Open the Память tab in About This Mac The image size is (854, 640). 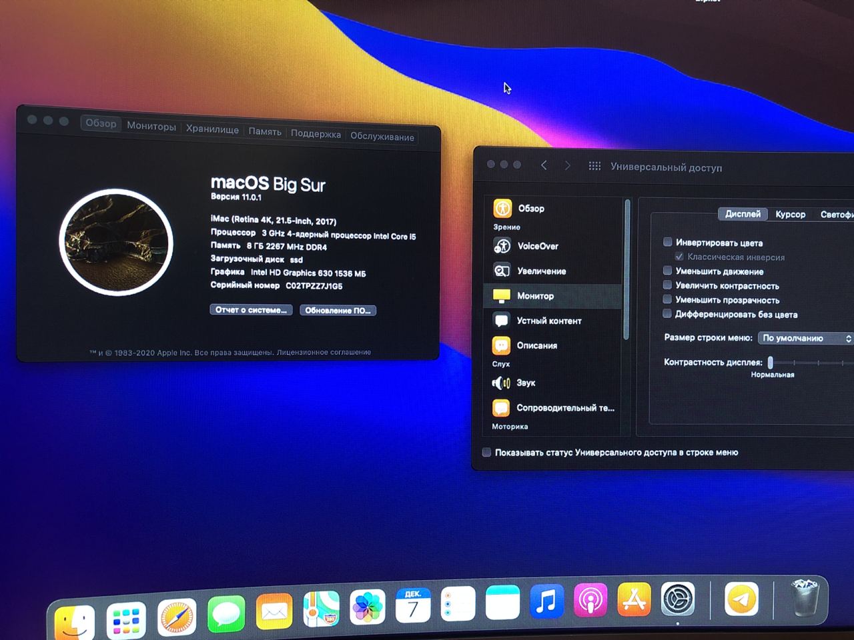click(265, 131)
